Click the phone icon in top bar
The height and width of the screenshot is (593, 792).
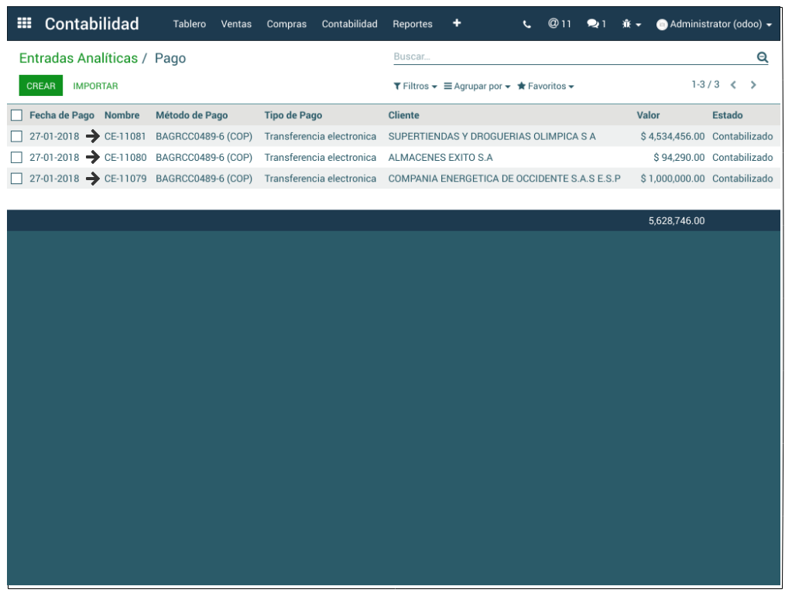(x=527, y=24)
